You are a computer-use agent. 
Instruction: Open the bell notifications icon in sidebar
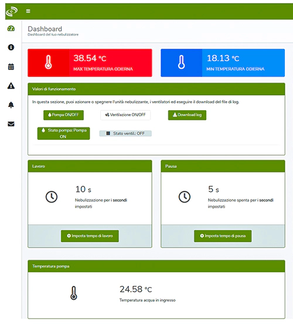tap(11, 105)
